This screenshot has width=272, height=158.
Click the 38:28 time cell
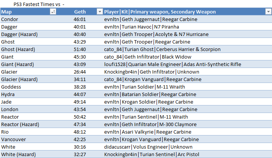(80, 87)
